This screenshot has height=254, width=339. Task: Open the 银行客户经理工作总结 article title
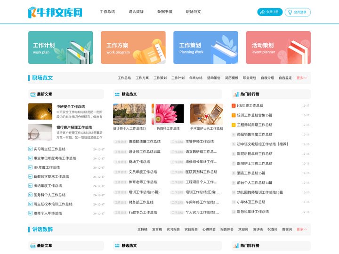click(74, 127)
